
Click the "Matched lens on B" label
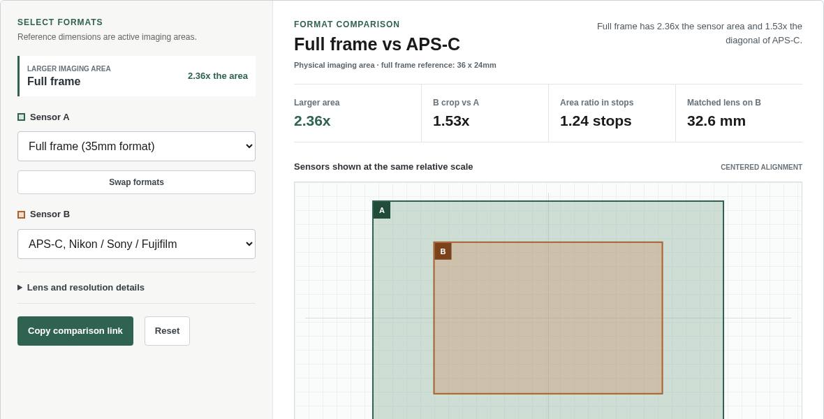click(x=723, y=103)
